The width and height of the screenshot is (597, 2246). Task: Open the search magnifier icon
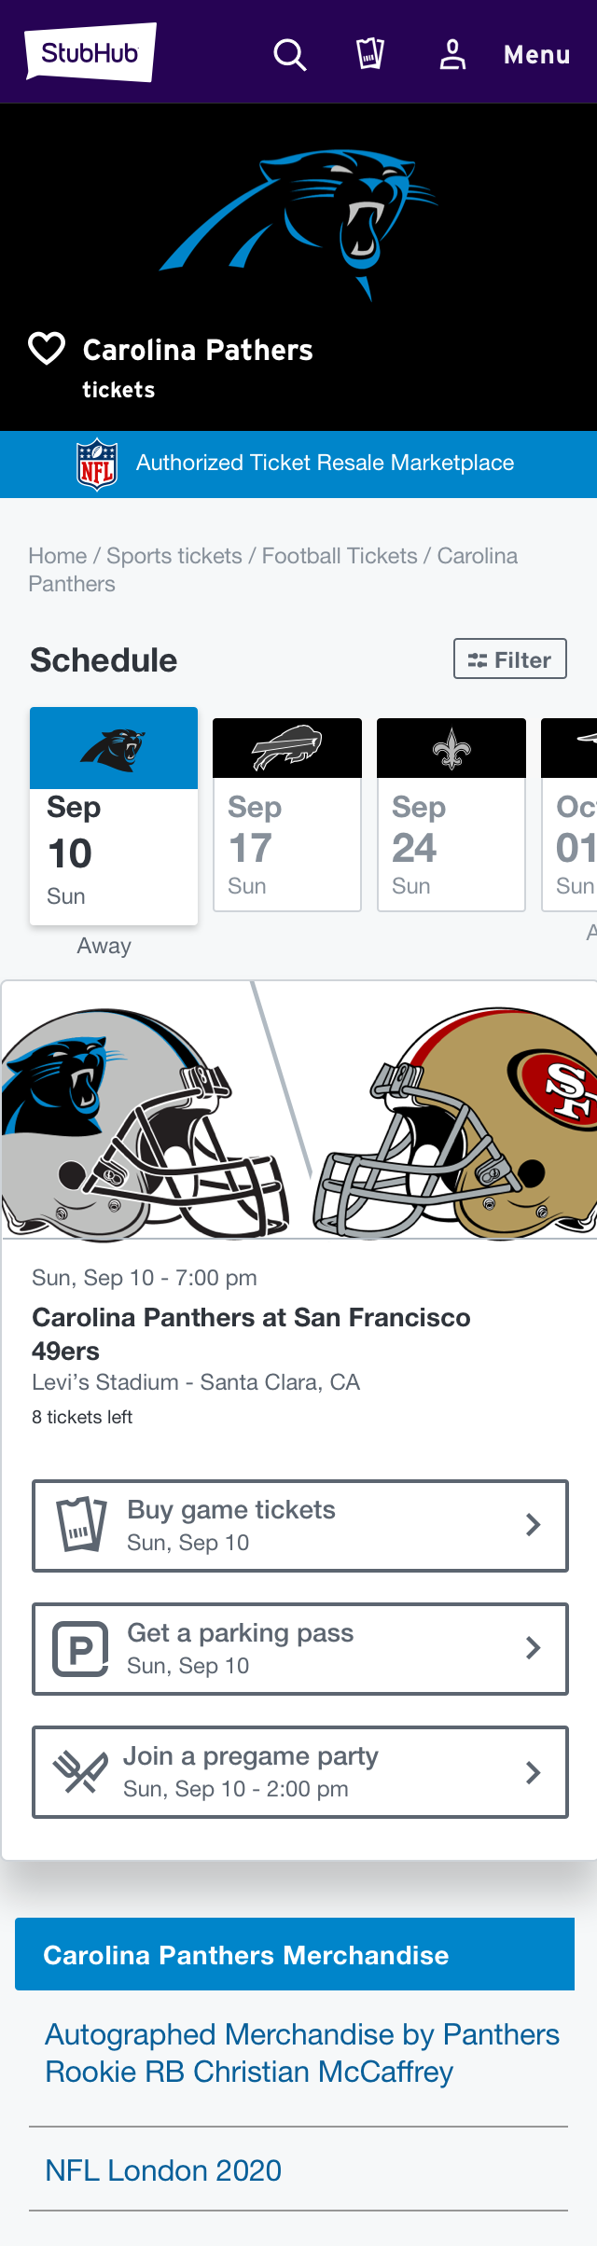tap(289, 55)
